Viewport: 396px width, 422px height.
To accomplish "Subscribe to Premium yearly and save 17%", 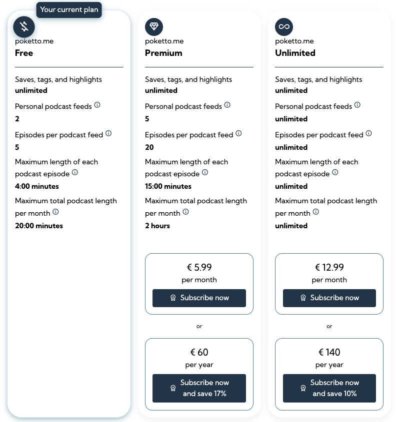I will click(199, 388).
